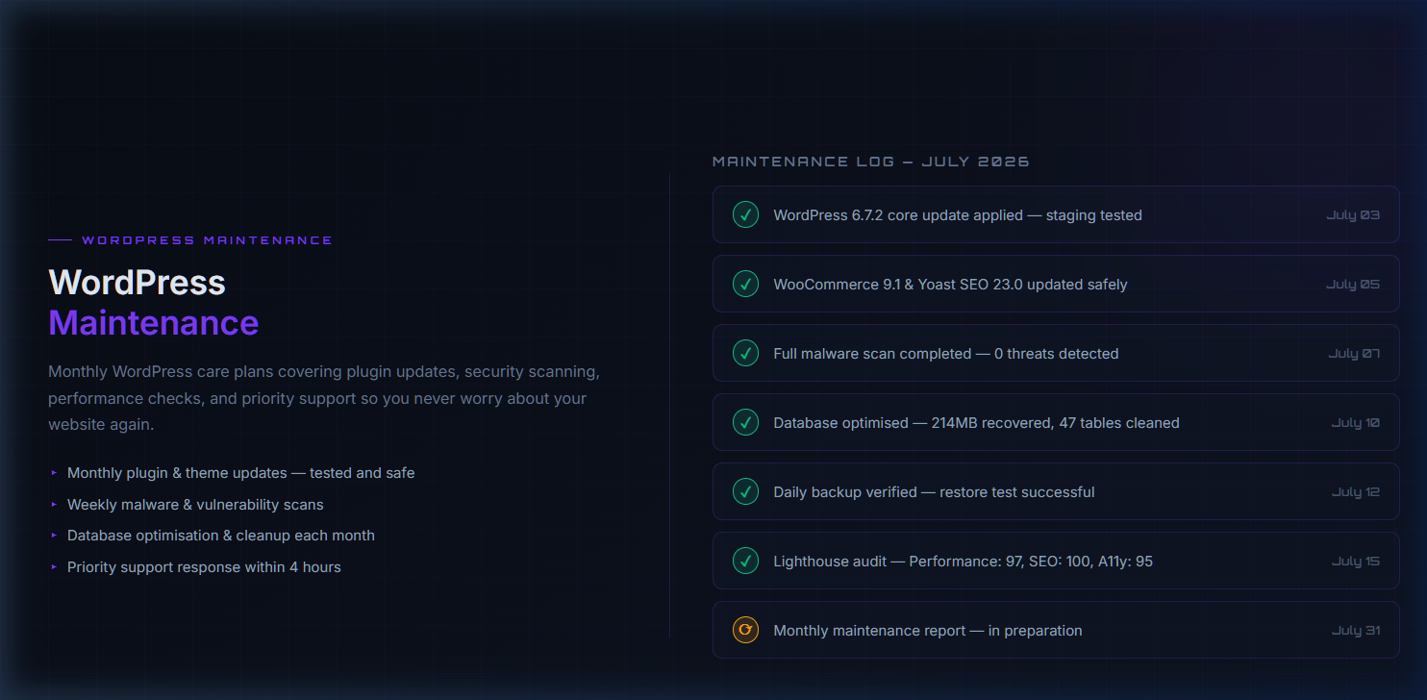Click the arrow bullet before Weekly malware scans

coord(54,504)
